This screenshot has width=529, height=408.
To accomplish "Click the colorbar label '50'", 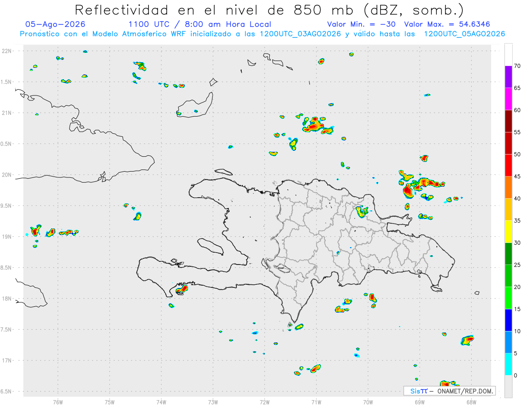I will point(518,154).
